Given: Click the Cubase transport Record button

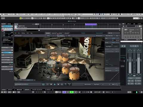Looking at the screenshot, I should tap(75, 92).
